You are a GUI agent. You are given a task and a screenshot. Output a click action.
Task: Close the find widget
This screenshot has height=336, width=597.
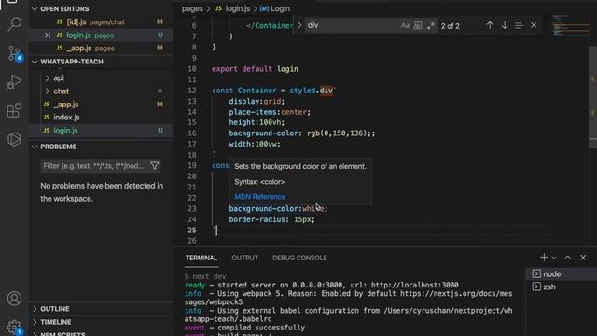click(x=534, y=25)
